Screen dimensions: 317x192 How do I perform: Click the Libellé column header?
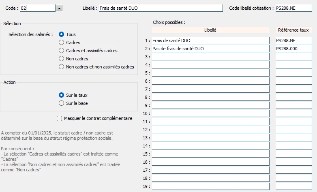[211, 30]
